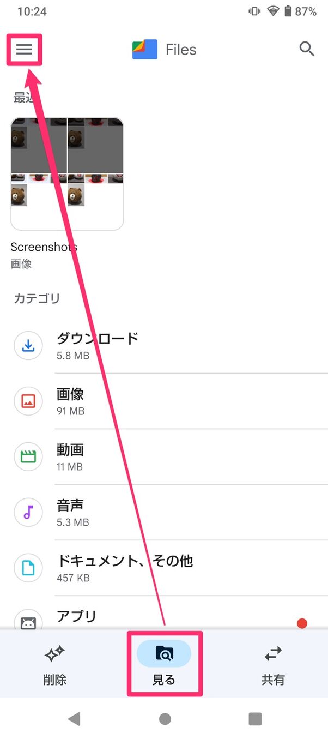Select the アプリ category icon
This screenshot has height=739, width=328.
coord(28,622)
